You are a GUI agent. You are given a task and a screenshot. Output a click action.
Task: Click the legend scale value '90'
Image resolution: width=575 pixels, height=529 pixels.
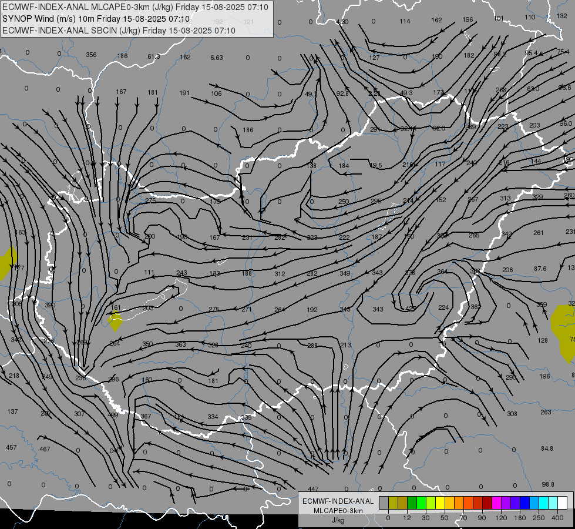482,518
